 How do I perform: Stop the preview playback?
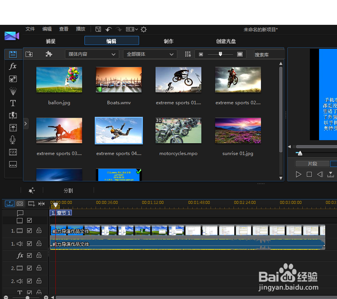(309, 175)
